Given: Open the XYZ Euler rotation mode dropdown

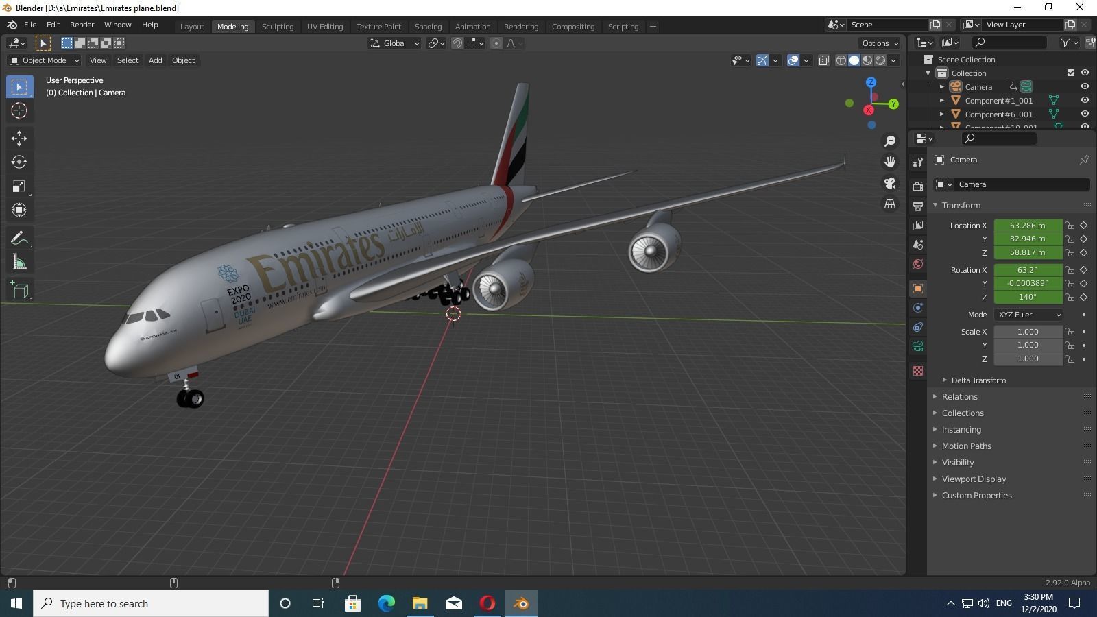Looking at the screenshot, I should tap(1028, 315).
